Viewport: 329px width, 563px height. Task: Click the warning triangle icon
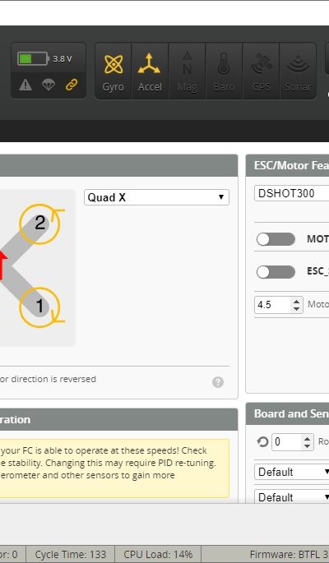(x=25, y=85)
